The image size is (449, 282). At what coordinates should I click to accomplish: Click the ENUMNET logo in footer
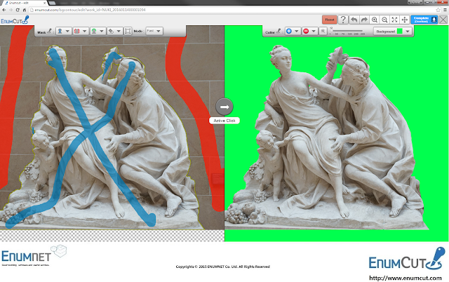[34, 255]
